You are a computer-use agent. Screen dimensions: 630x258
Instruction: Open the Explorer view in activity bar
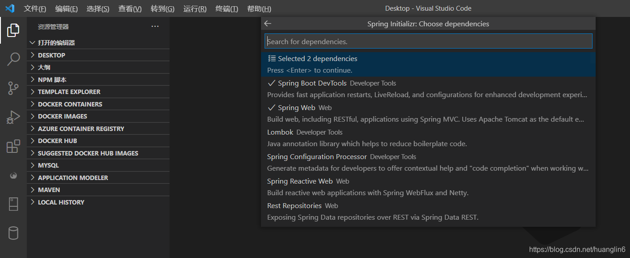tap(13, 30)
